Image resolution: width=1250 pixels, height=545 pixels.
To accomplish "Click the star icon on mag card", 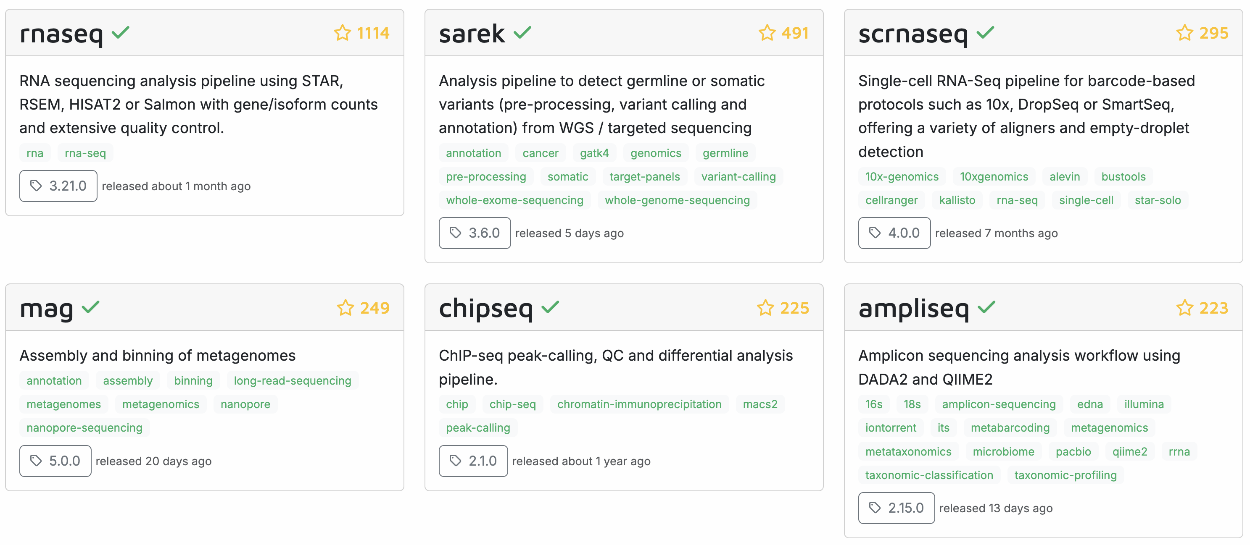I will 345,308.
